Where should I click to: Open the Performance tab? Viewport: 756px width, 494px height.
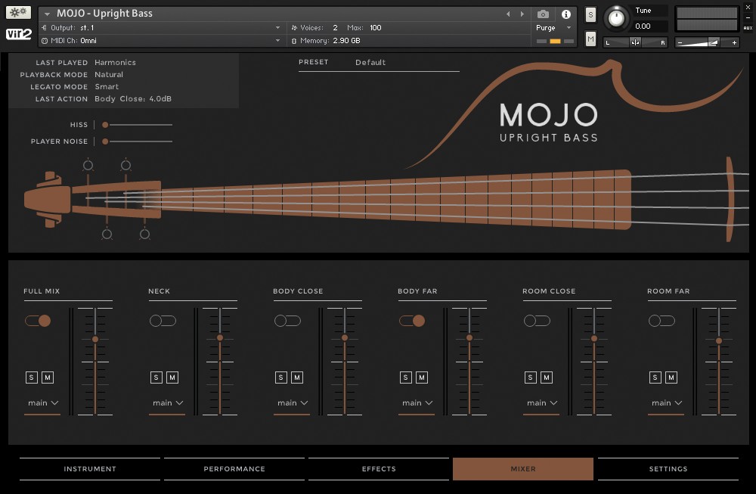tap(234, 469)
